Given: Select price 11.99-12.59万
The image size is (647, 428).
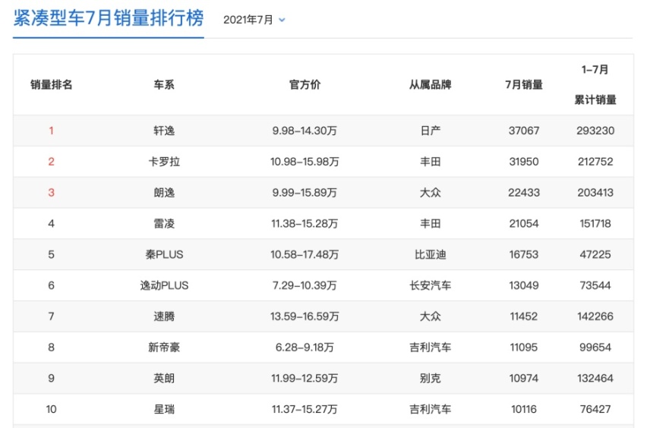Looking at the screenshot, I should 305,378.
